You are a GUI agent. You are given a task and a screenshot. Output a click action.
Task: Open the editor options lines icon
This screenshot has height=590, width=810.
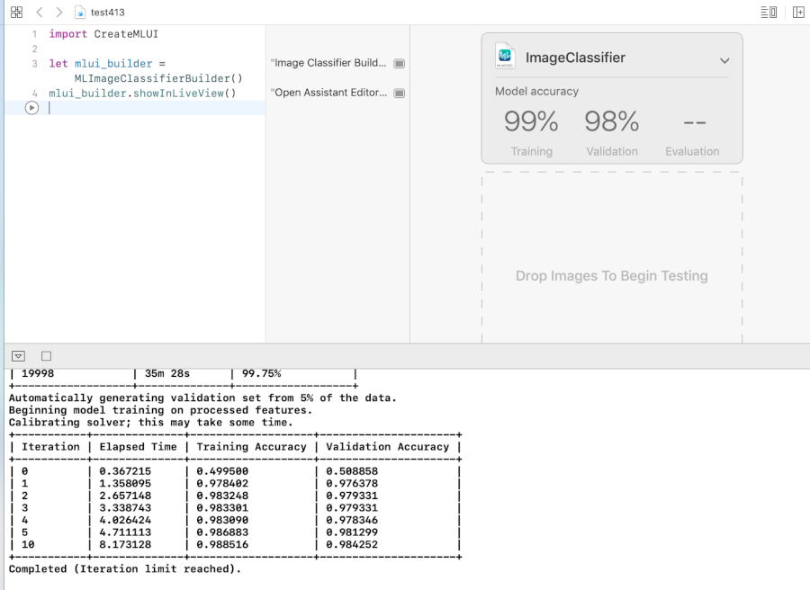click(769, 12)
